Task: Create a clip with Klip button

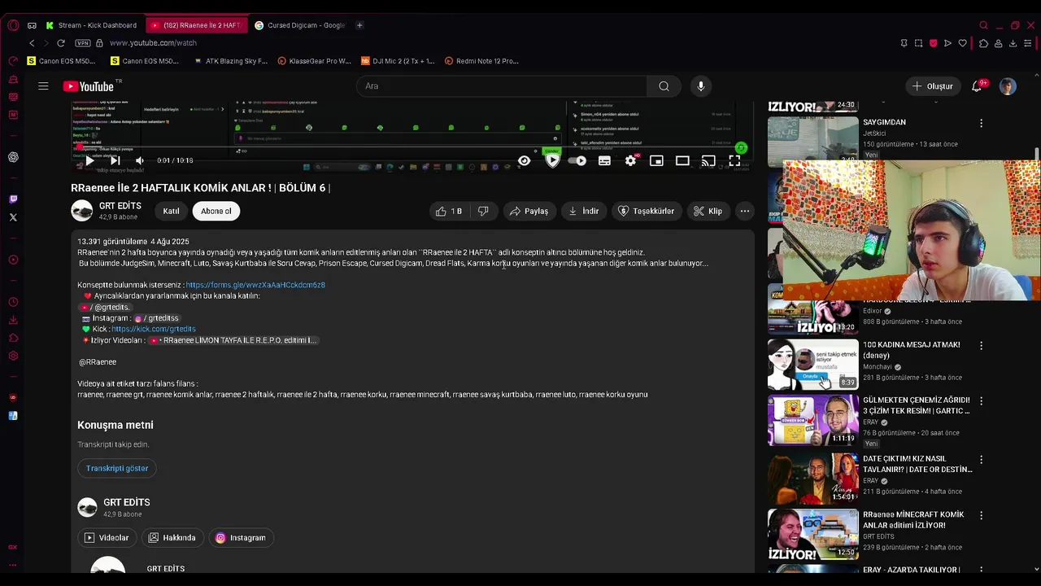Action: click(x=708, y=211)
